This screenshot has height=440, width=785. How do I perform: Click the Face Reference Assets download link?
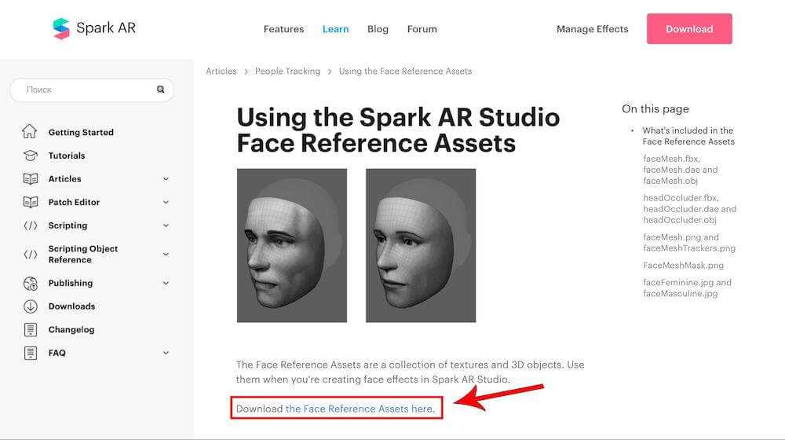(x=359, y=409)
